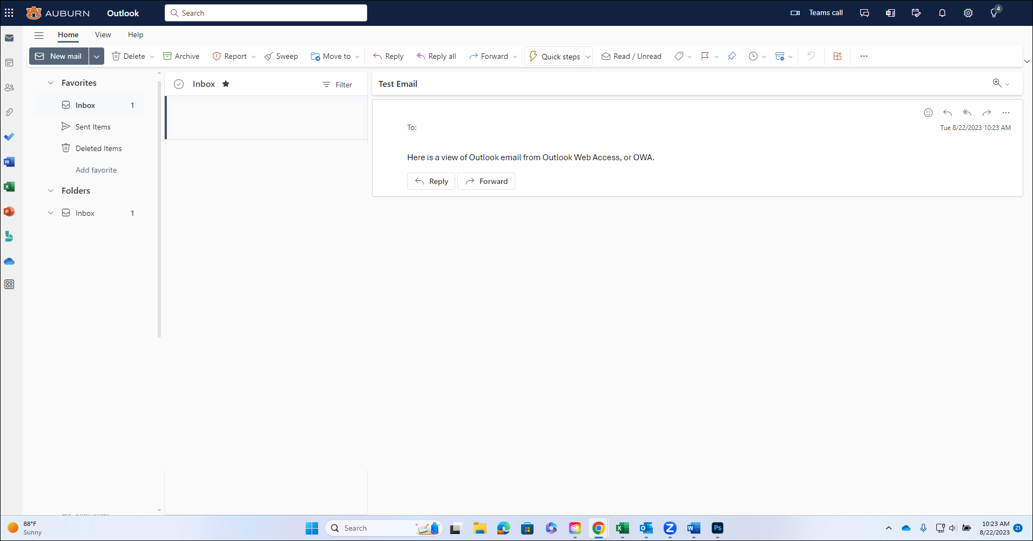Viewport: 1033px width, 541px height.
Task: Open the New mail split-button arrow
Action: click(97, 56)
